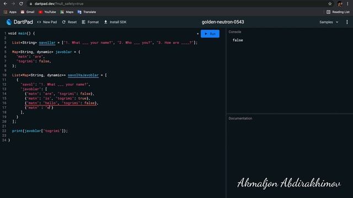The height and width of the screenshot is (198, 353).
Task: Click the print statement on line 22
Action: [40, 131]
